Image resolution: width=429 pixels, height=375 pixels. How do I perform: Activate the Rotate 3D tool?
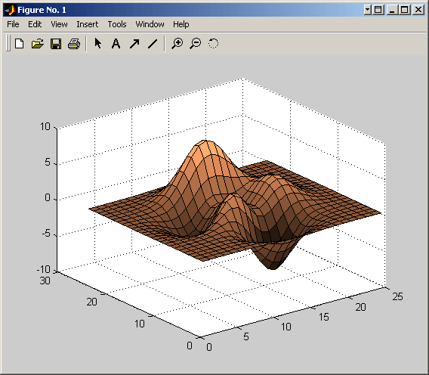[213, 43]
